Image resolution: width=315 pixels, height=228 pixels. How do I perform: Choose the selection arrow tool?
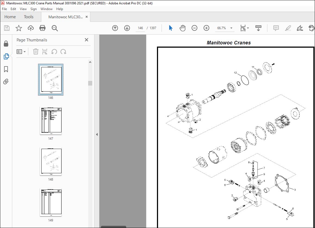[171, 28]
